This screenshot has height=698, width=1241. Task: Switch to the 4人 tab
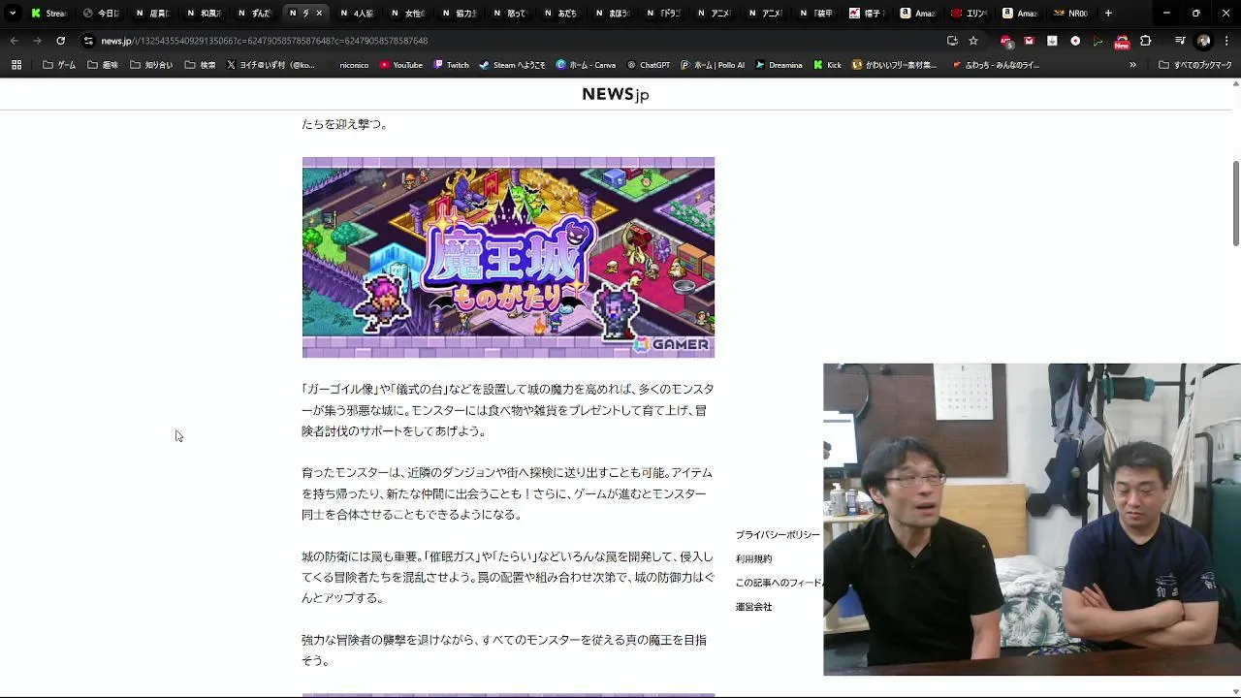[x=357, y=13]
